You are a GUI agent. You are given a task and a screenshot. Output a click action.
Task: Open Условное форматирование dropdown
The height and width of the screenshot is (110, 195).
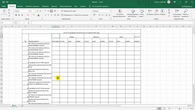click(120, 13)
